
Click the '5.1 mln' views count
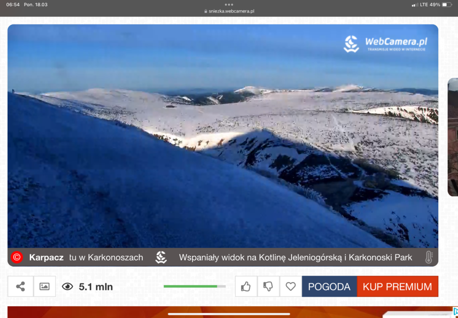96,287
